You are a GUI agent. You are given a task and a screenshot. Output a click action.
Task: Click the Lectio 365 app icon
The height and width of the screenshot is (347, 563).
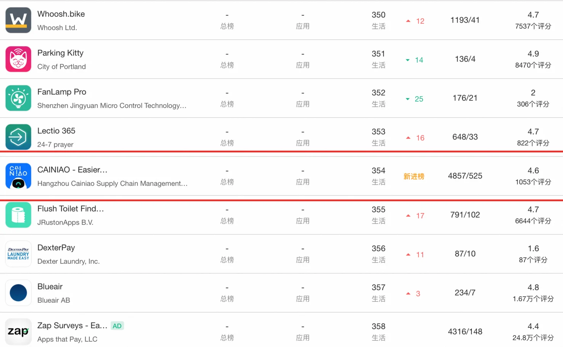pyautogui.click(x=18, y=137)
